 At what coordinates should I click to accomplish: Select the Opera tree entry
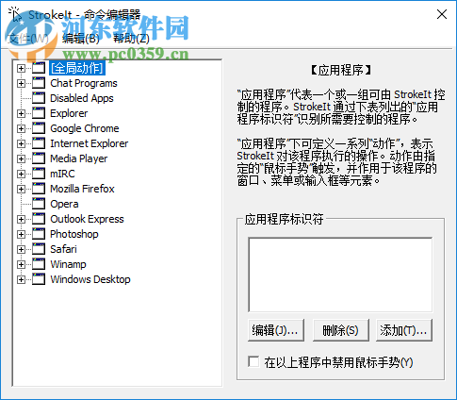(64, 204)
